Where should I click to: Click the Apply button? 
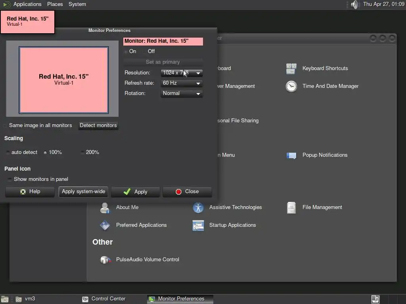click(136, 192)
